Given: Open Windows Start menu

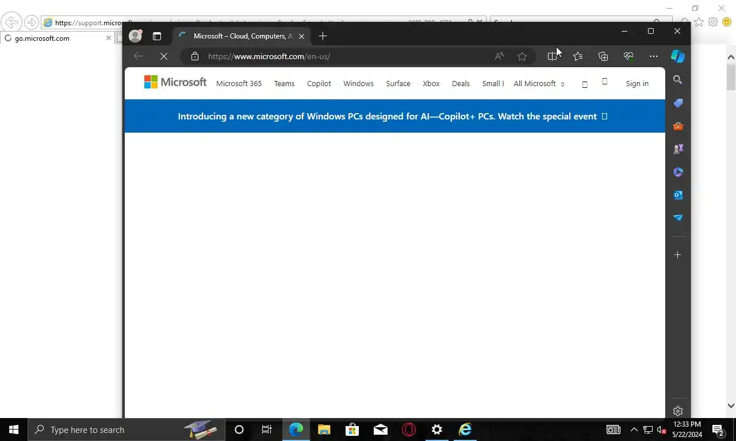Looking at the screenshot, I should click(x=14, y=430).
